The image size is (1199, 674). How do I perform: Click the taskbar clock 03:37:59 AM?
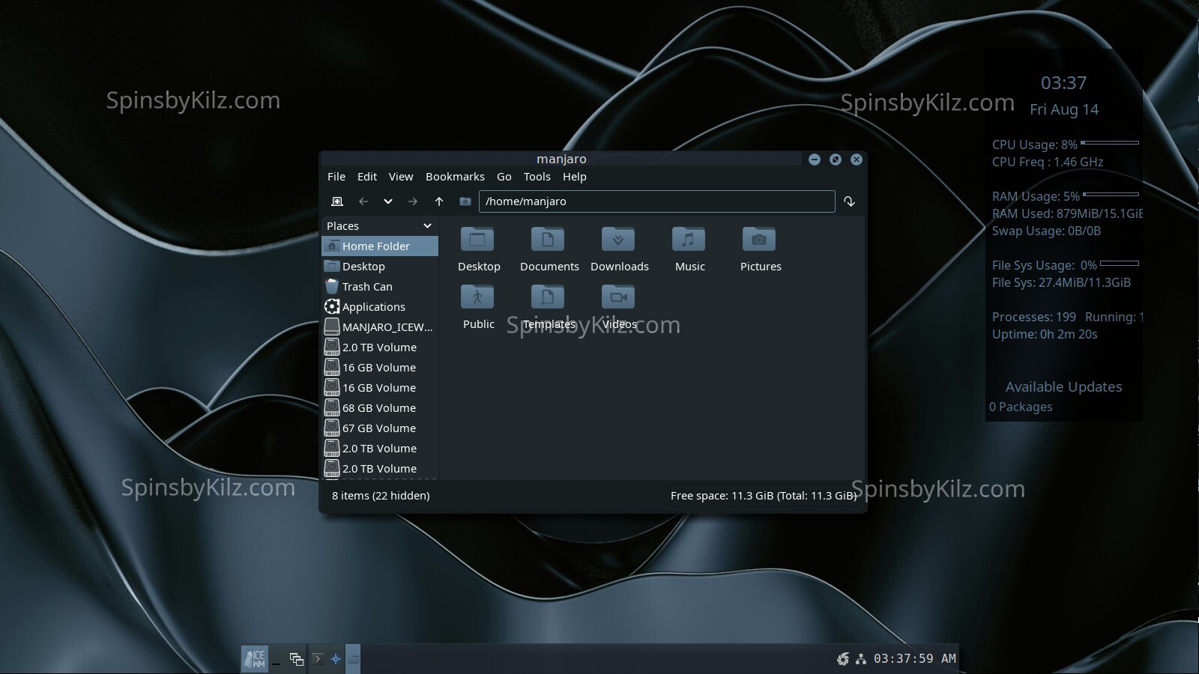tap(915, 659)
